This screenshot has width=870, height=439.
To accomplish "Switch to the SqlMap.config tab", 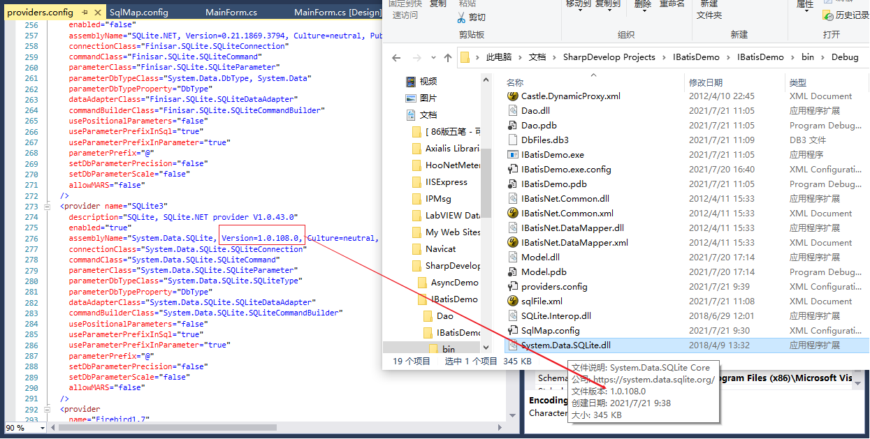I will point(139,13).
